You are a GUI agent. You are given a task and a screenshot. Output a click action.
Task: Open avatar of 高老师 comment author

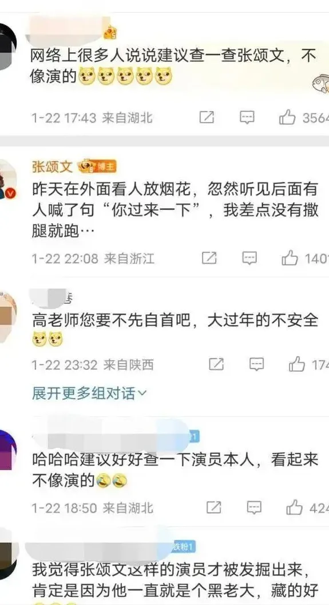8,317
